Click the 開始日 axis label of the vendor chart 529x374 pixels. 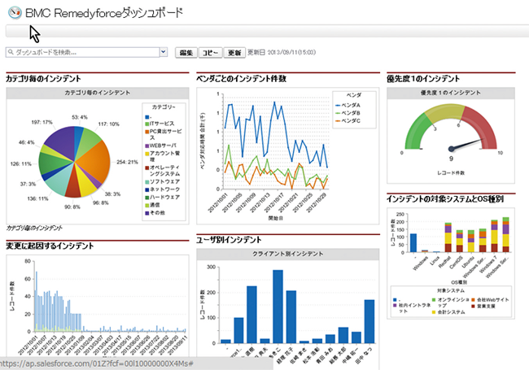coord(275,219)
